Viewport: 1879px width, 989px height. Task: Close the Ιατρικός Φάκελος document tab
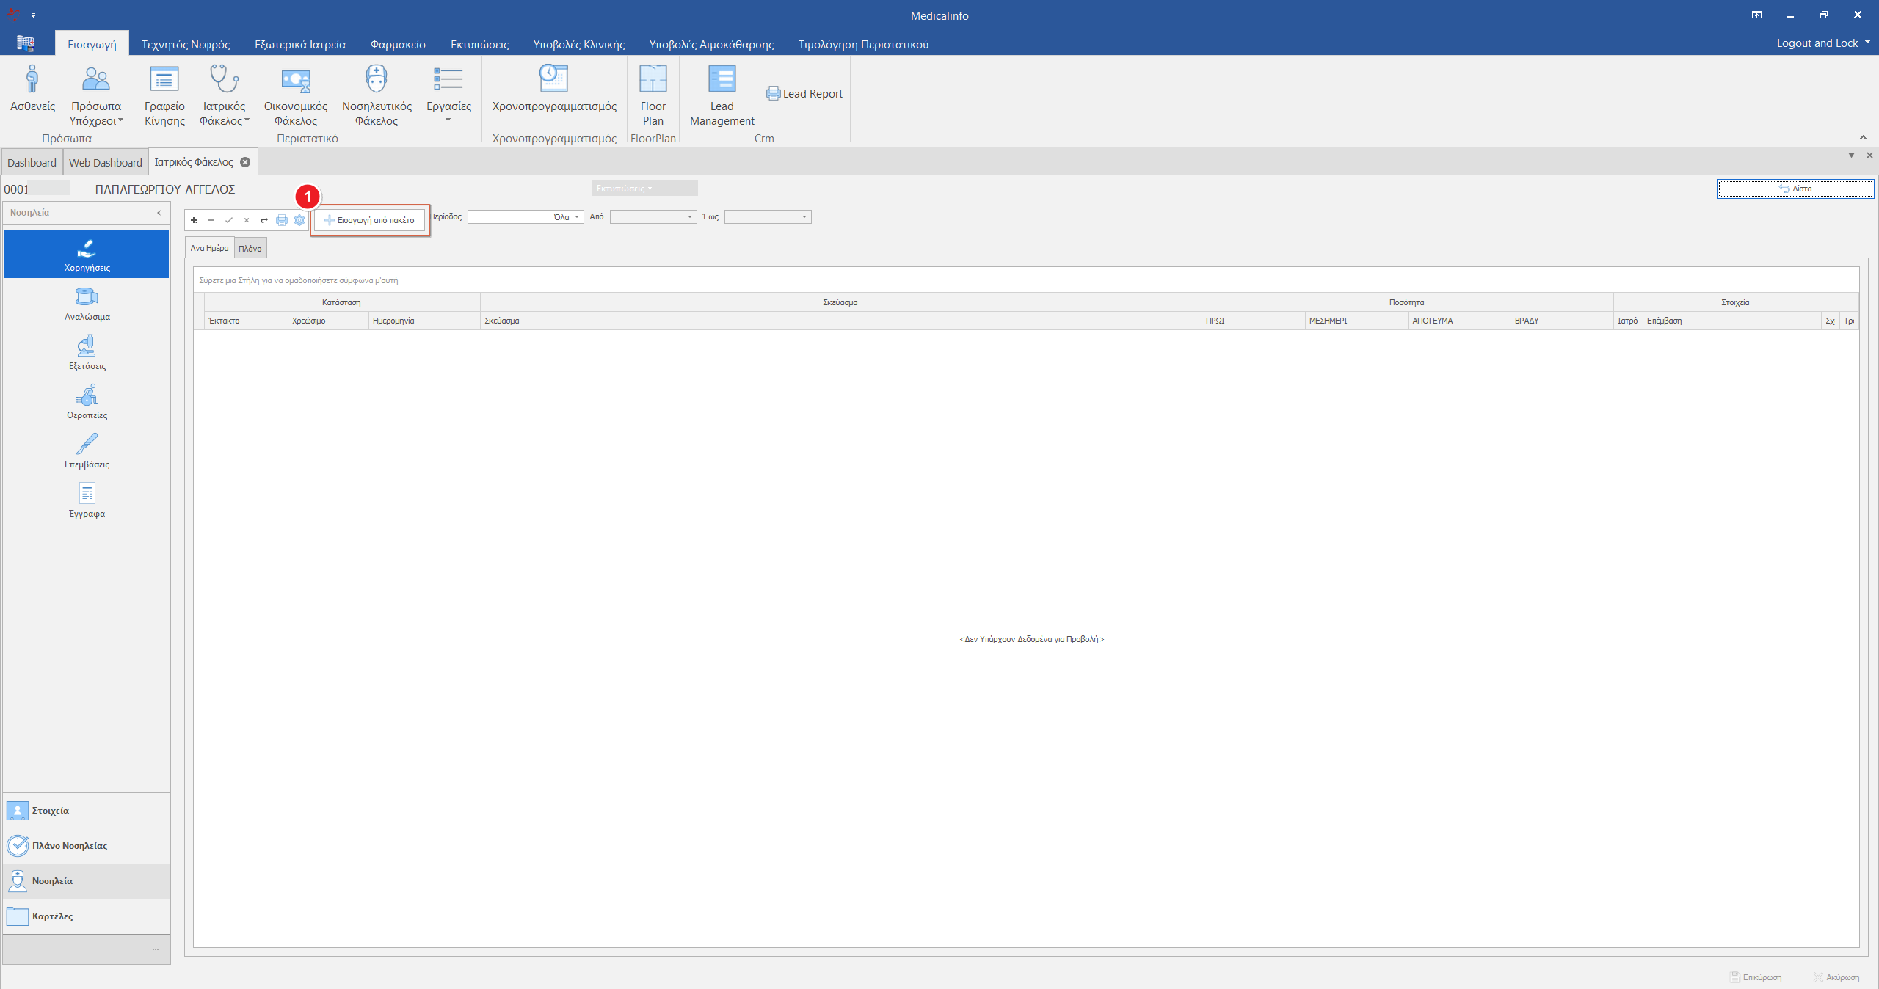[x=245, y=162]
